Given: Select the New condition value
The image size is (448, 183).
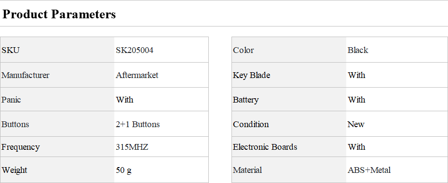Looking at the screenshot, I should (356, 124).
